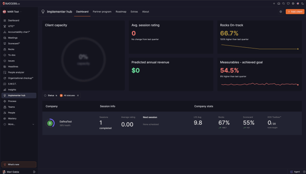Click the 0.00 Average rating value
306x174 pixels.
(x=127, y=124)
